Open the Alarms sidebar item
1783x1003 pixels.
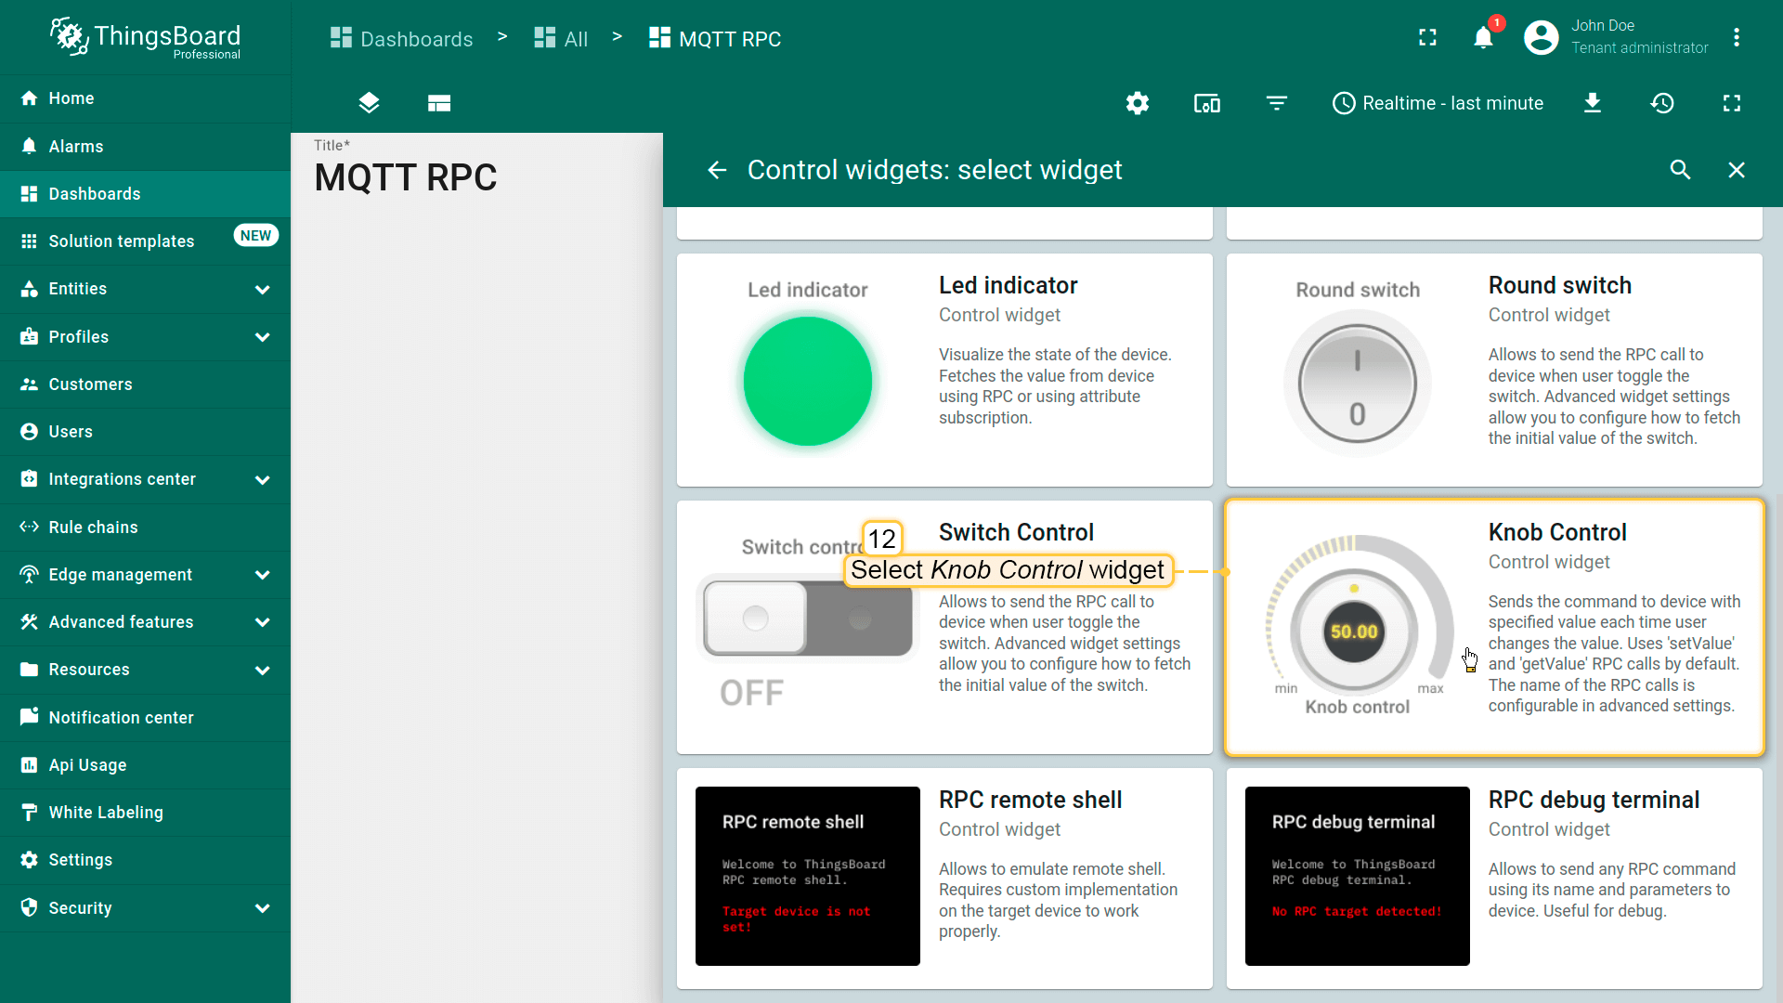[76, 147]
